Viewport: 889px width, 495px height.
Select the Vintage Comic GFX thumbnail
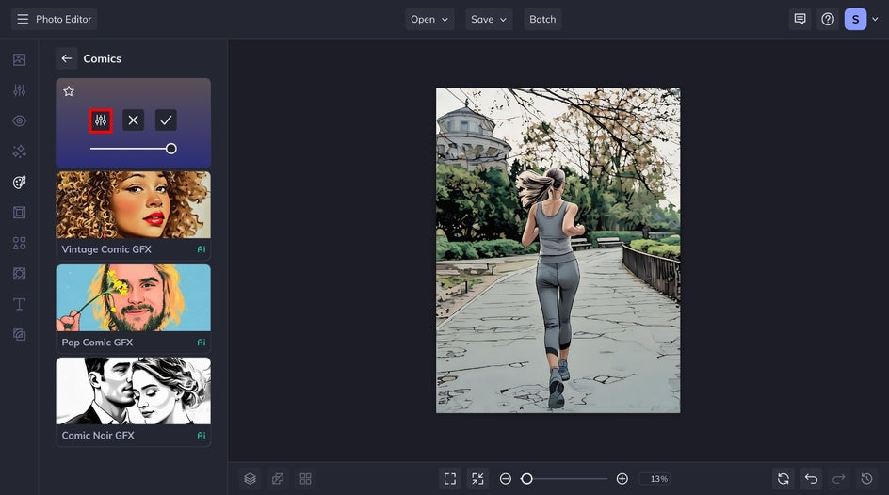(133, 216)
